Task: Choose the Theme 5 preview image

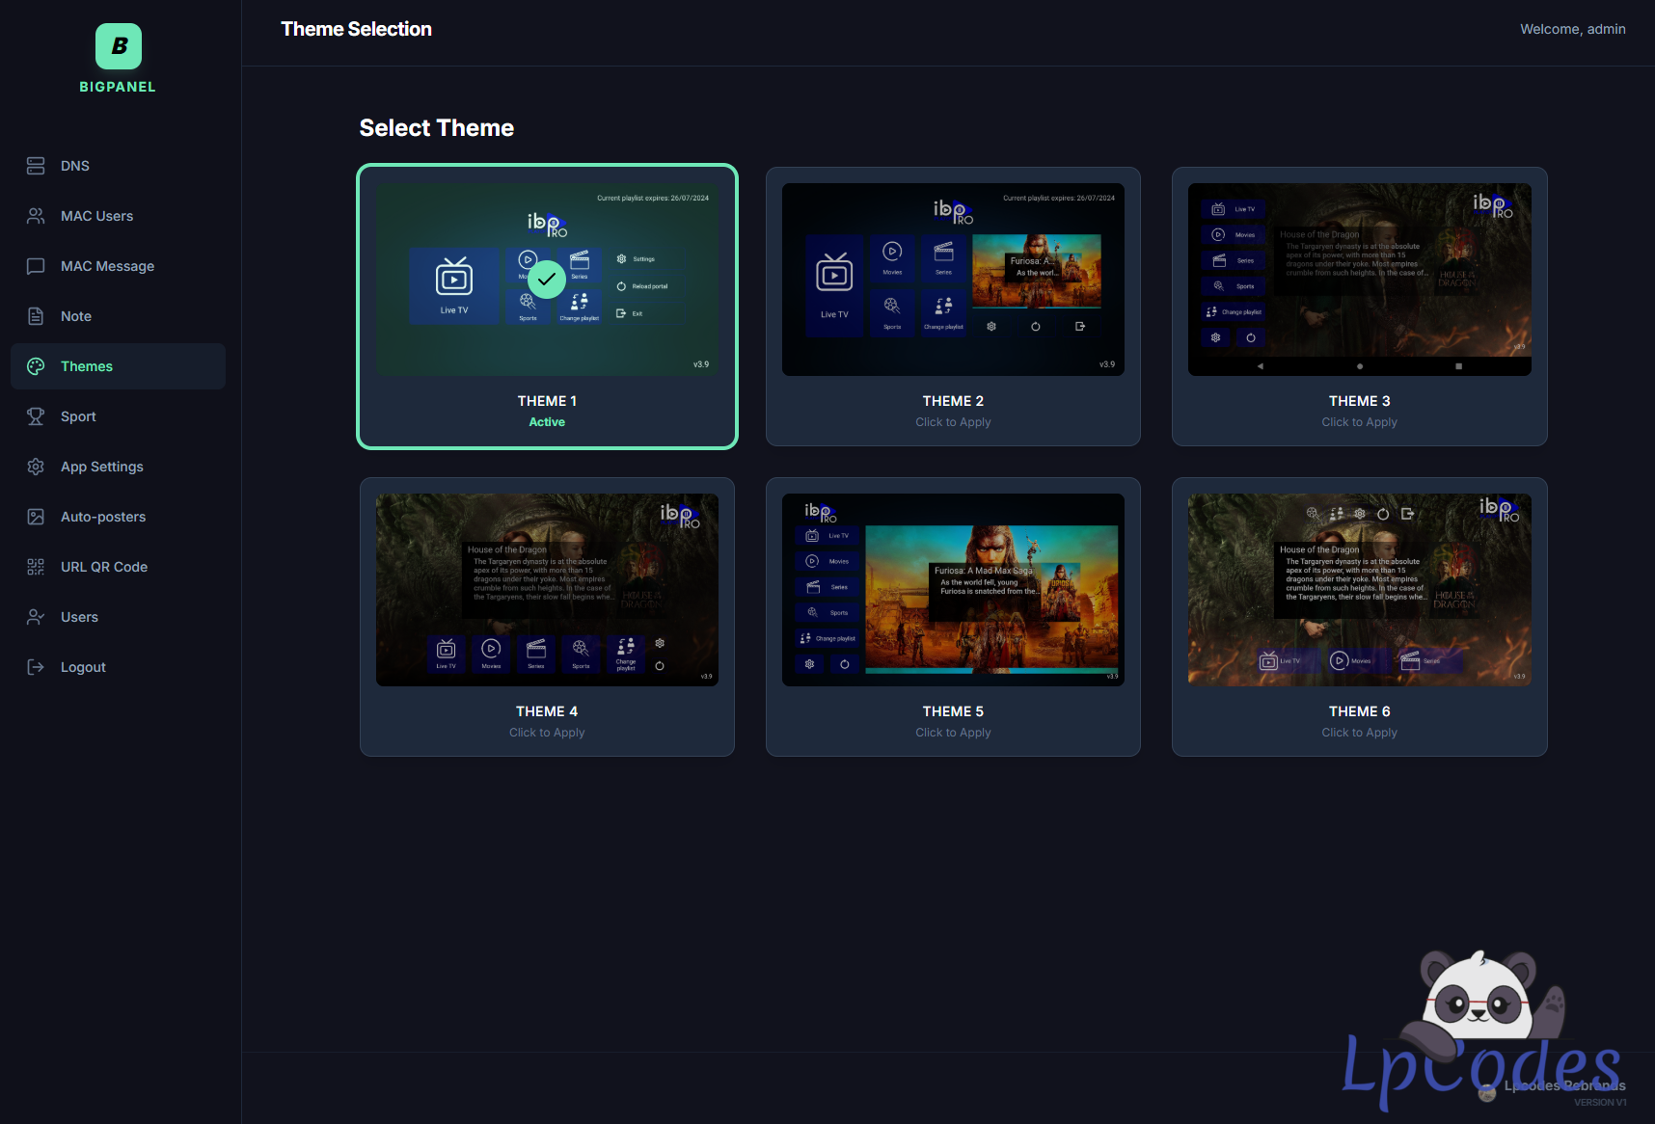Action: pos(953,590)
